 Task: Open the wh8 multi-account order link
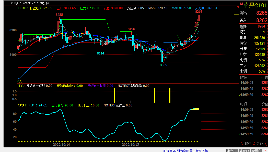coord(185,150)
